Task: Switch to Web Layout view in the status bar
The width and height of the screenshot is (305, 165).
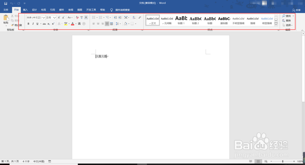Action: pyautogui.click(x=266, y=161)
